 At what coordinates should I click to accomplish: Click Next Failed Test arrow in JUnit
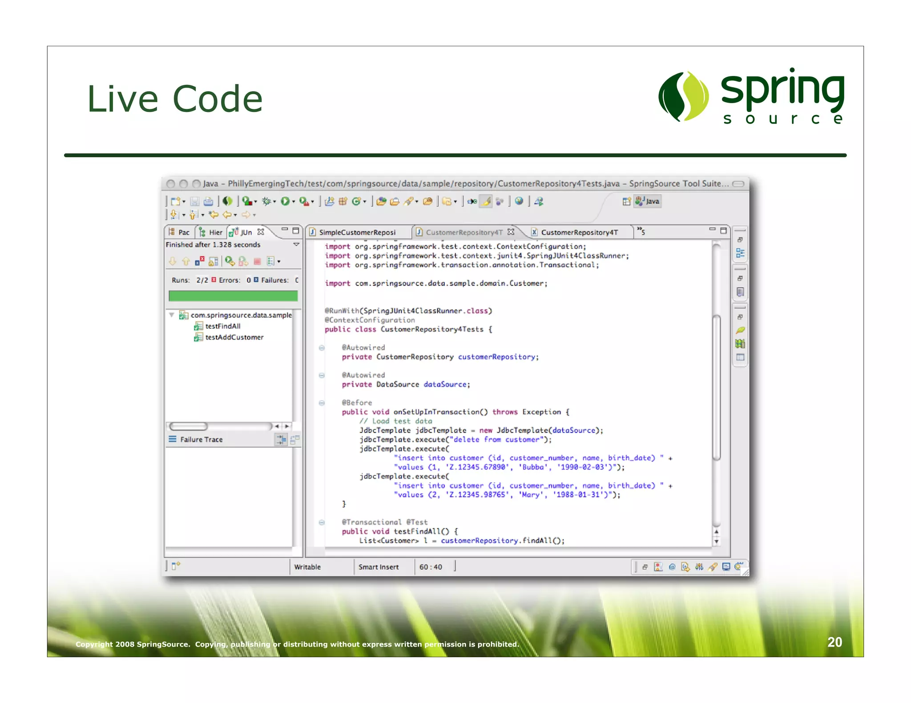pos(173,261)
